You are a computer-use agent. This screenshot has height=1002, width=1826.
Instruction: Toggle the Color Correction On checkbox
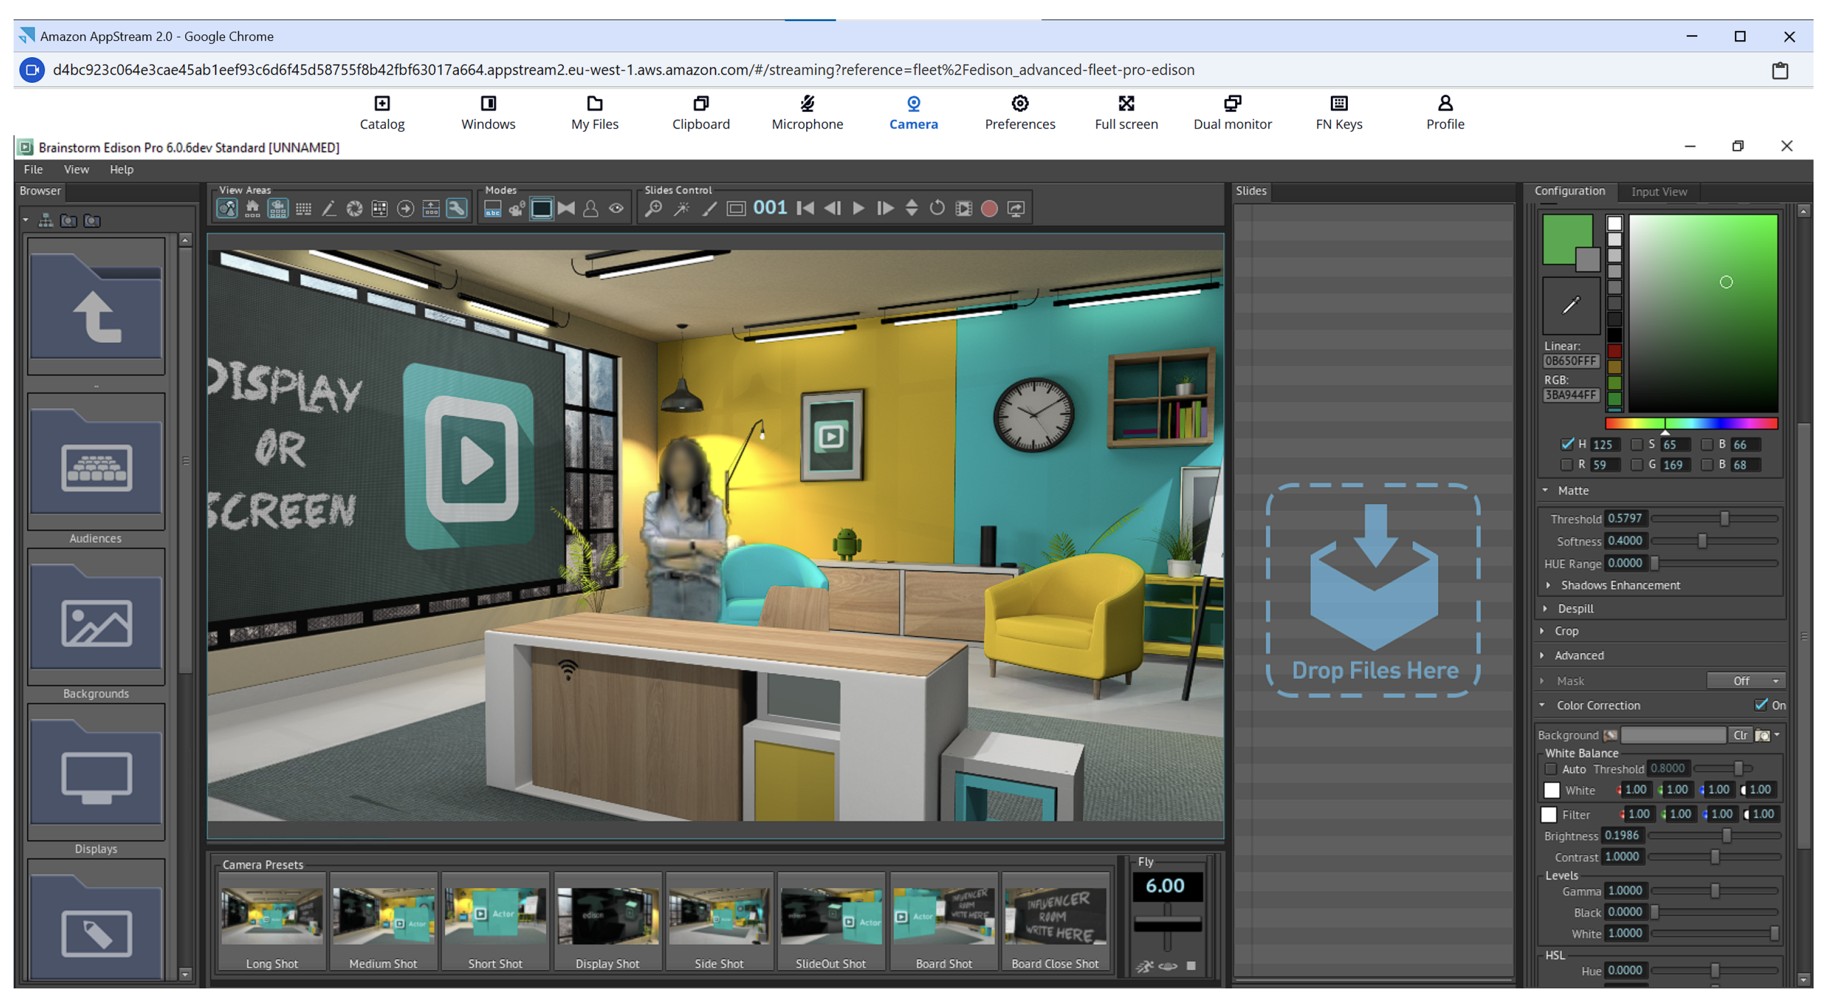pyautogui.click(x=1761, y=704)
